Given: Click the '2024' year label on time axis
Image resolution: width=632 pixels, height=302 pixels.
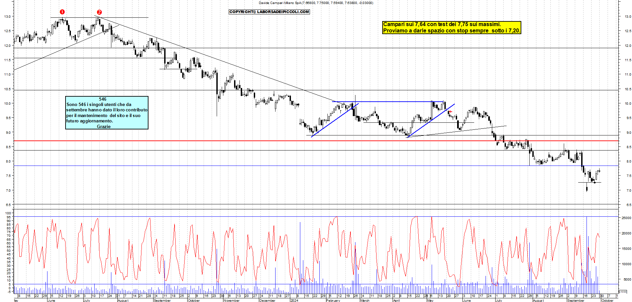Looking at the screenshot, I should pyautogui.click(x=294, y=300).
